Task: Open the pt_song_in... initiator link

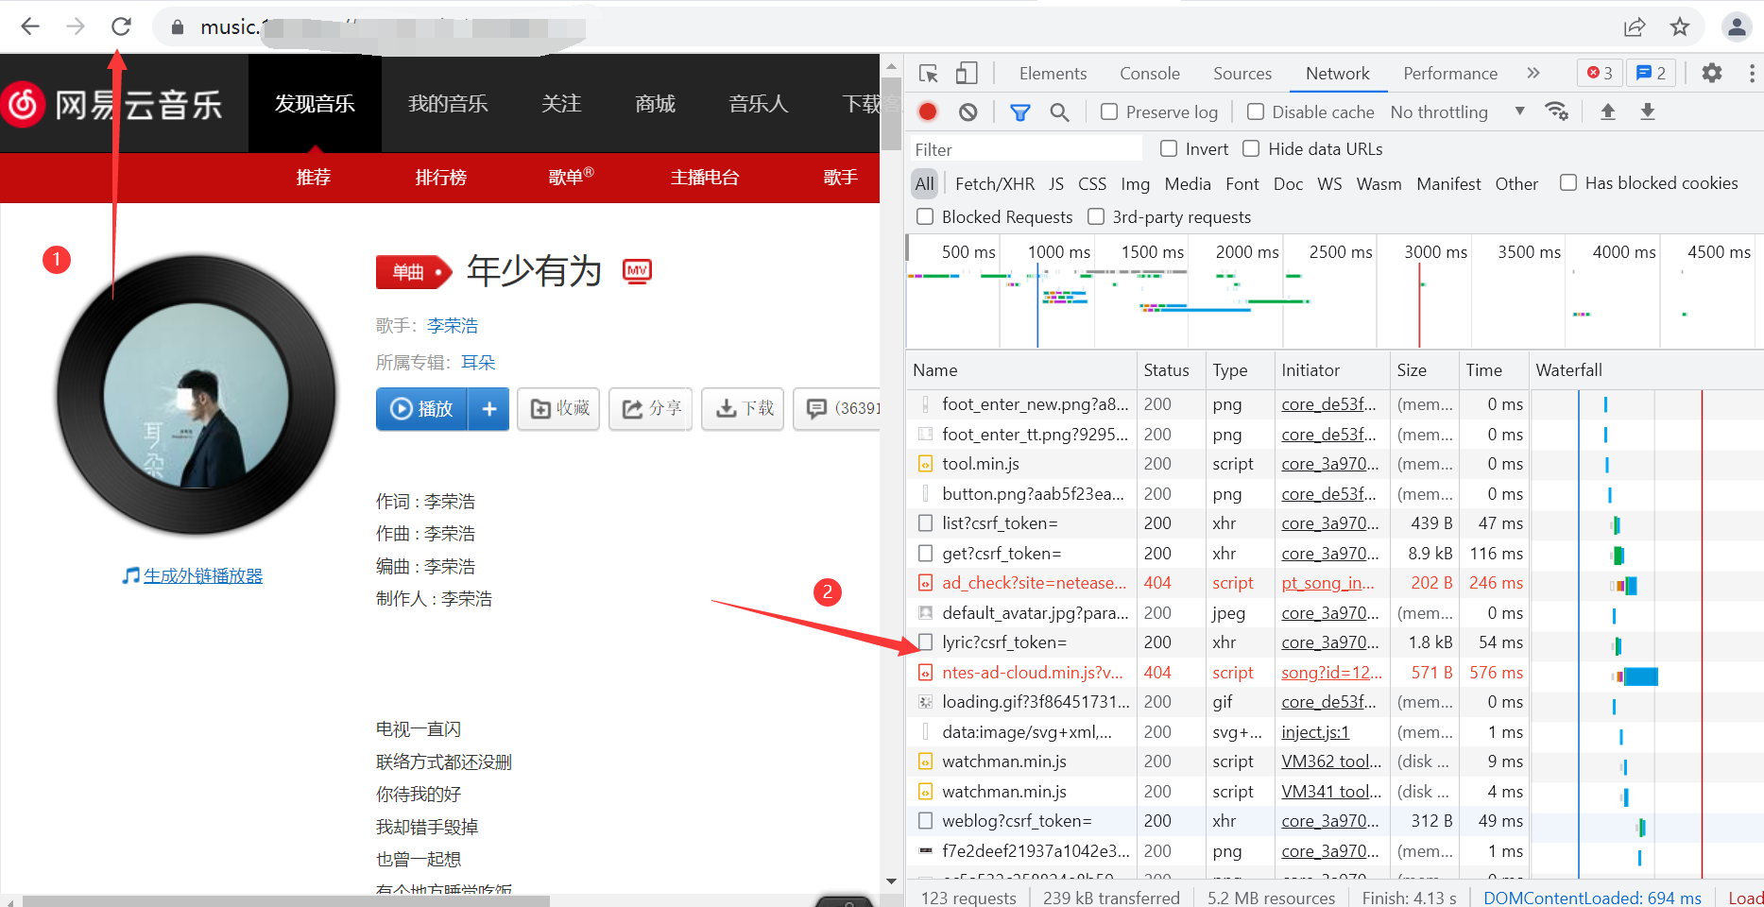Action: coord(1327,583)
